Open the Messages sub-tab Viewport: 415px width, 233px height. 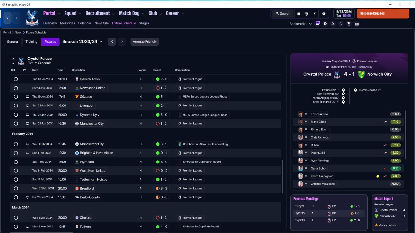[x=67, y=23]
